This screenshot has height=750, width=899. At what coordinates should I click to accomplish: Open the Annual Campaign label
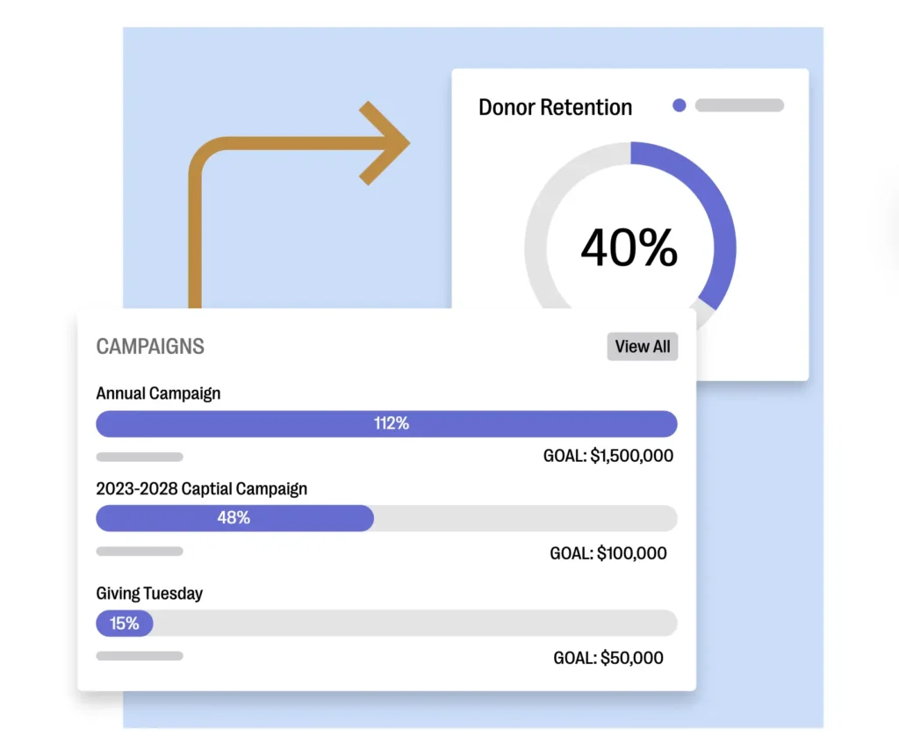tap(158, 393)
